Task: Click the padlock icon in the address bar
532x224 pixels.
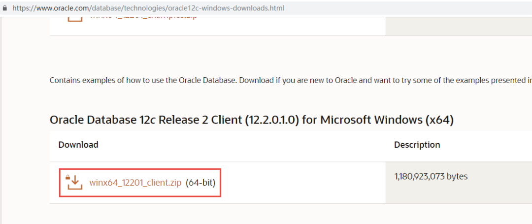Action: pos(5,9)
